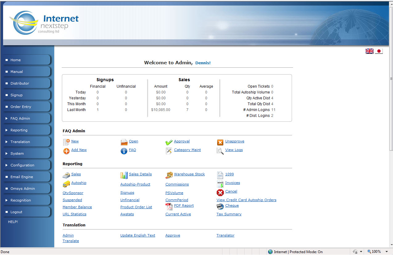Click the HELP! link in the sidebar
Image resolution: width=393 pixels, height=255 pixels.
(x=13, y=222)
